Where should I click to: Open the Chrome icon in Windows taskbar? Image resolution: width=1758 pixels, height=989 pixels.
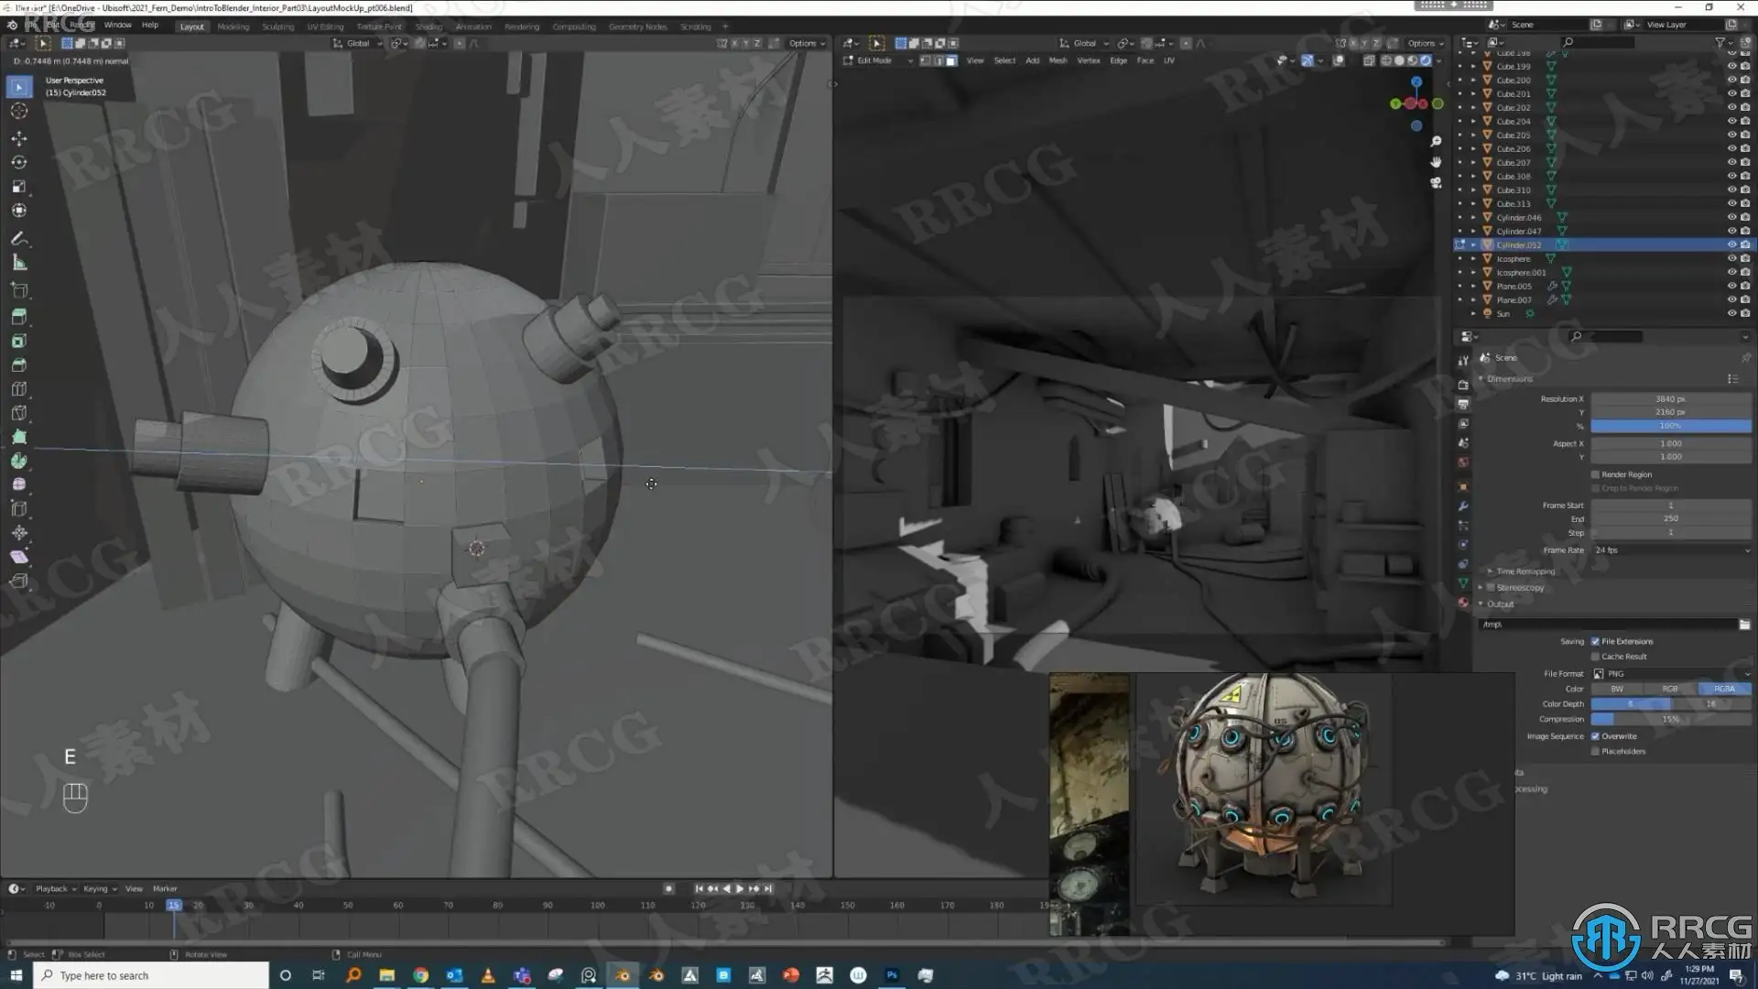(x=420, y=975)
